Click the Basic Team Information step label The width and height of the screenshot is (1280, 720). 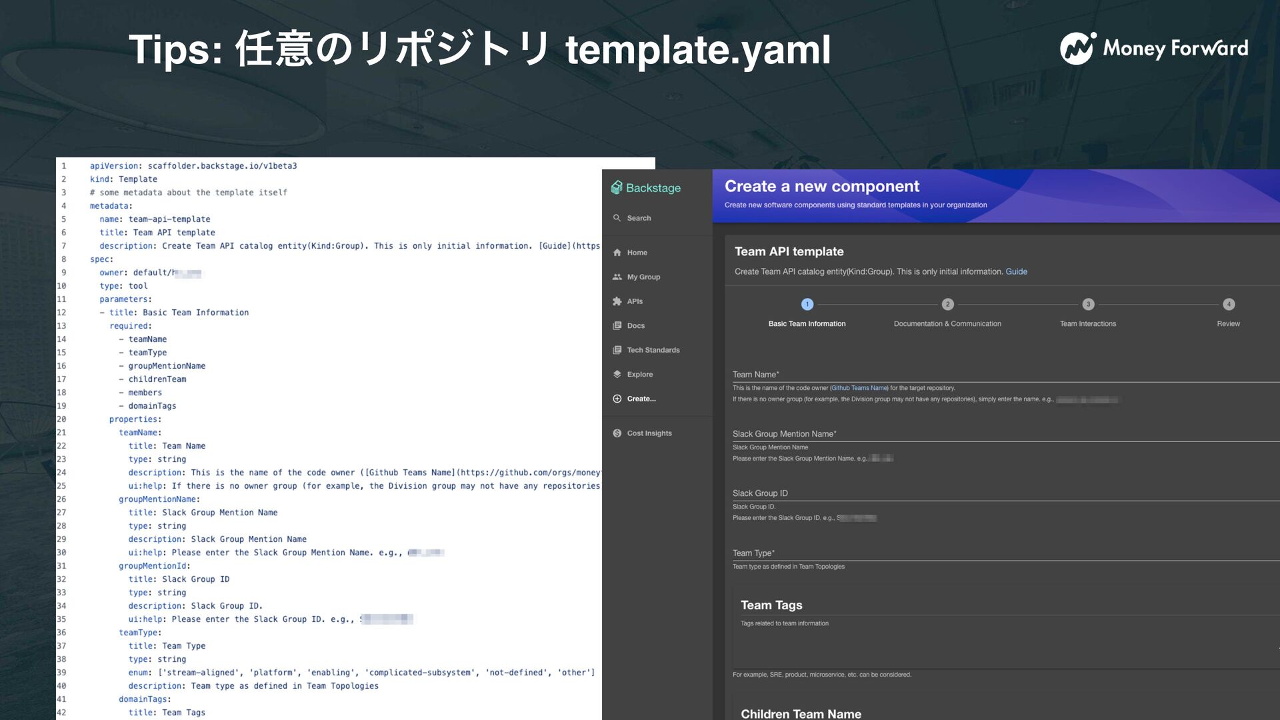coord(807,324)
